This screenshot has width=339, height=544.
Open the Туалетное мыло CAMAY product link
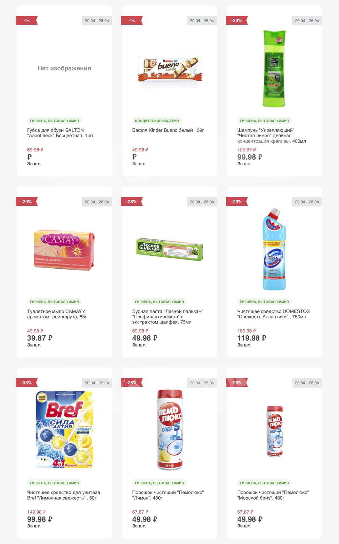[57, 314]
